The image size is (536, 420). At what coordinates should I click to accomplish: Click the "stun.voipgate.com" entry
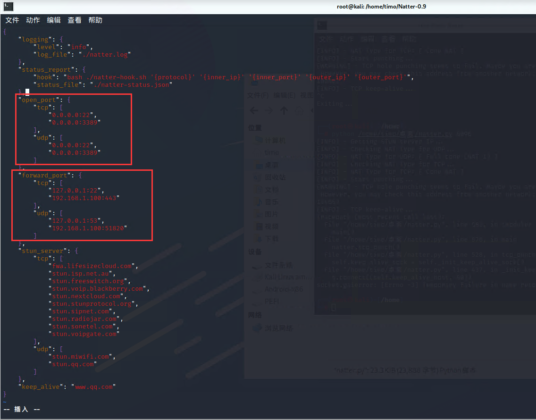coord(84,334)
